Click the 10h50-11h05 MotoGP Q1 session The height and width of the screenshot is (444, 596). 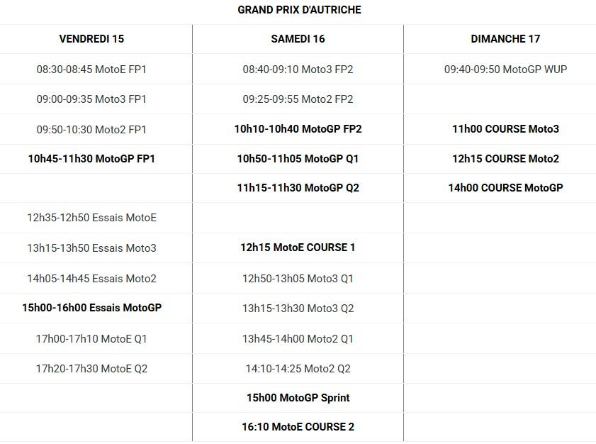click(x=298, y=159)
